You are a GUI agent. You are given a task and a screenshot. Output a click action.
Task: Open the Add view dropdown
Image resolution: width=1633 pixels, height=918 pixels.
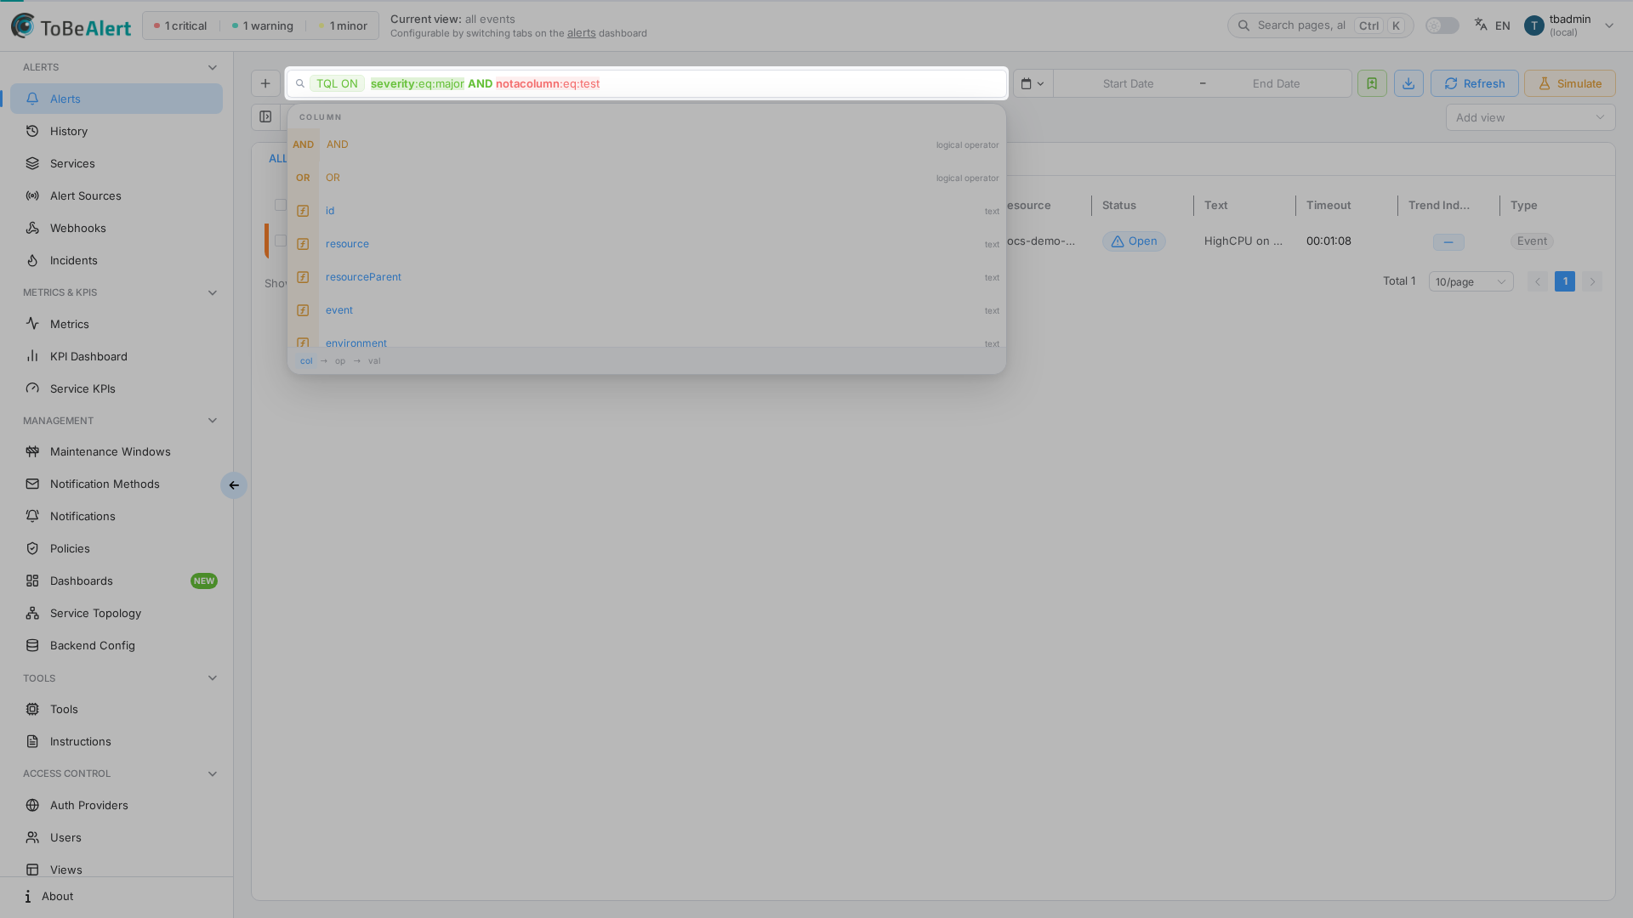1530,117
